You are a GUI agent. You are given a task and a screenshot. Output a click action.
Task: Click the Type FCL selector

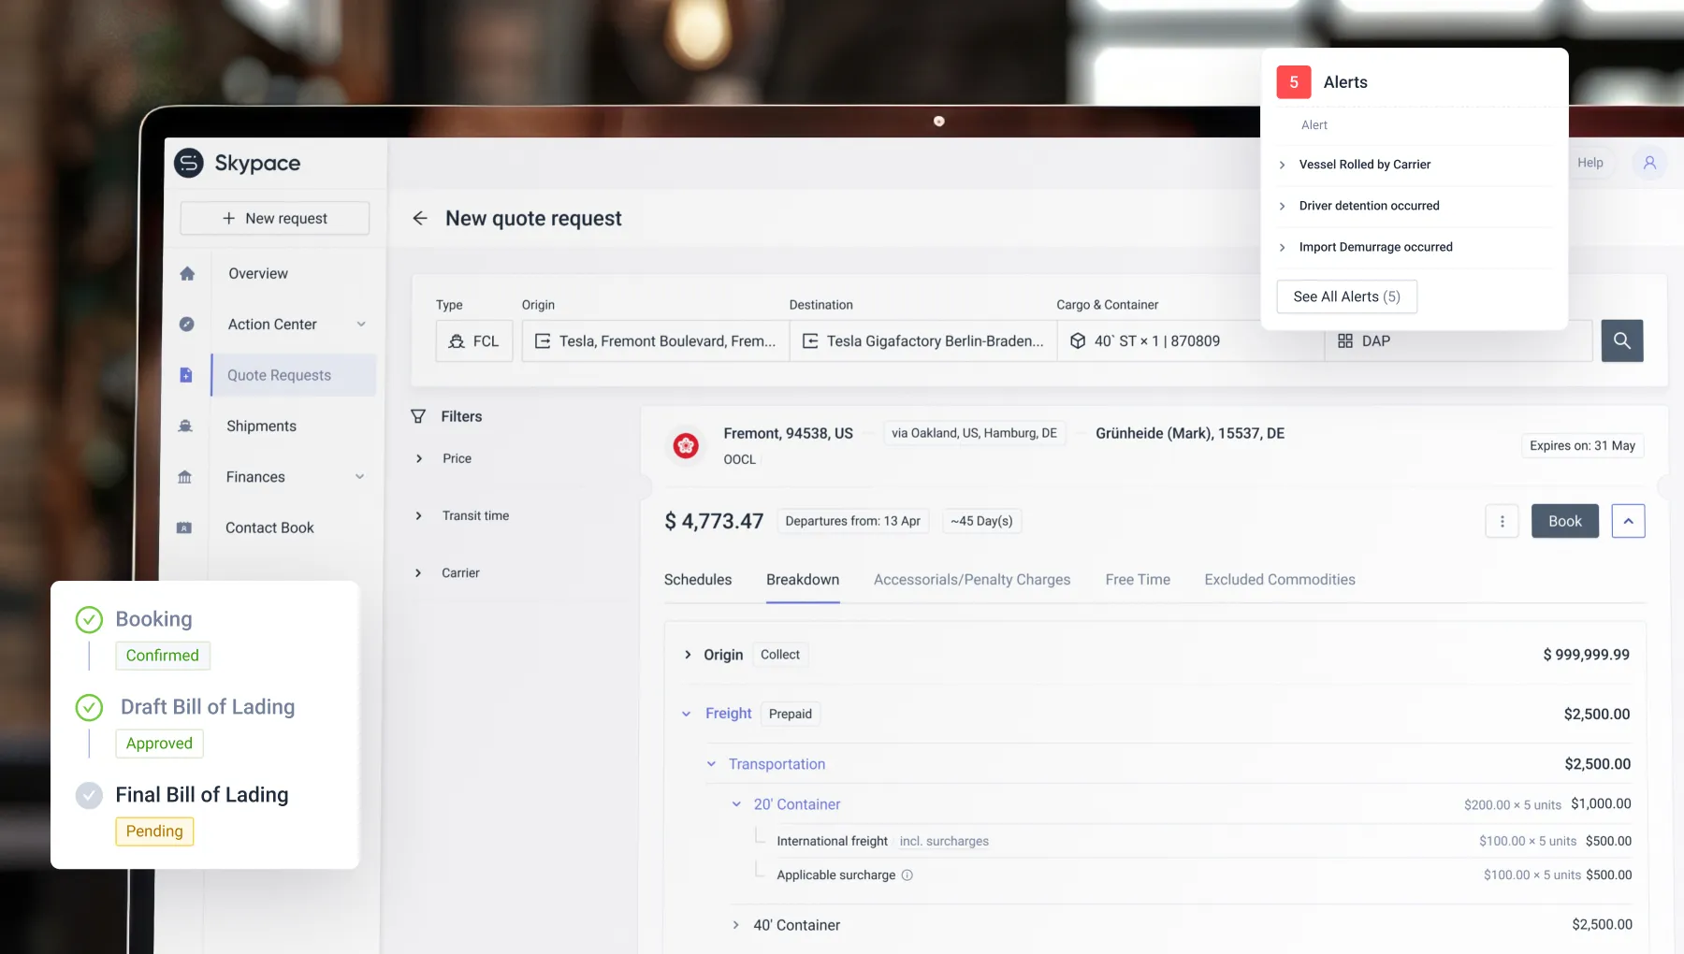tap(474, 340)
